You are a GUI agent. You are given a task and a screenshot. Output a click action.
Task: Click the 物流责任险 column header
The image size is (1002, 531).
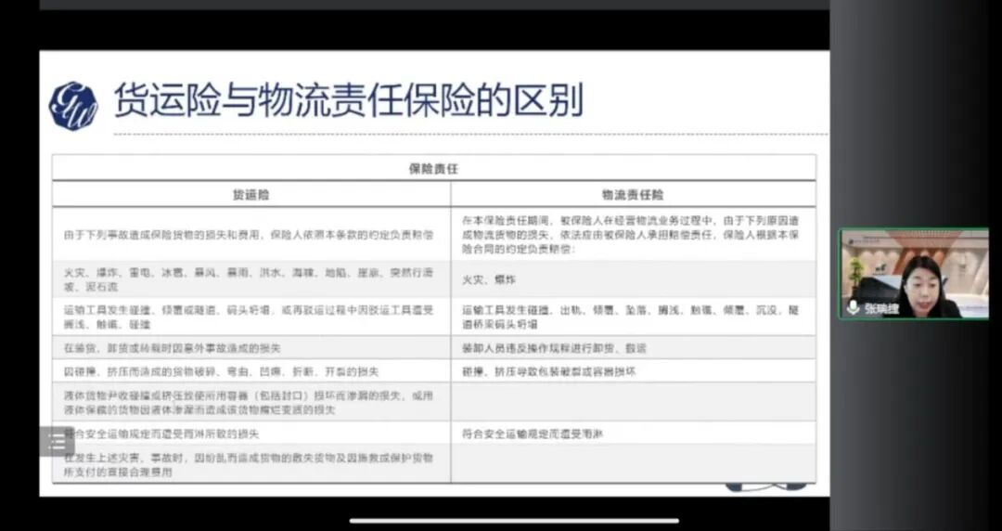(633, 195)
